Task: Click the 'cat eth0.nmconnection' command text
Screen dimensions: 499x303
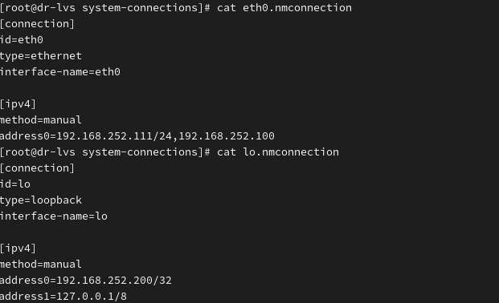Action: [284, 8]
